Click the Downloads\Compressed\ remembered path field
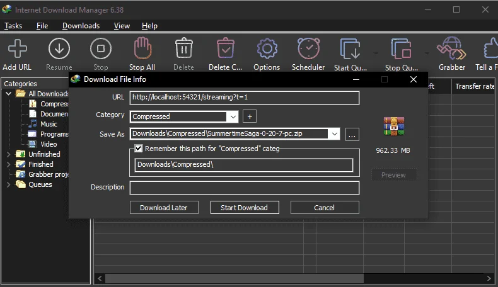Screen dimensions: 498x287 pos(244,165)
